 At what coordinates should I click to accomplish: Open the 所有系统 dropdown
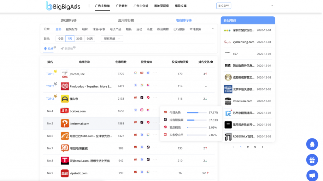click(112, 38)
